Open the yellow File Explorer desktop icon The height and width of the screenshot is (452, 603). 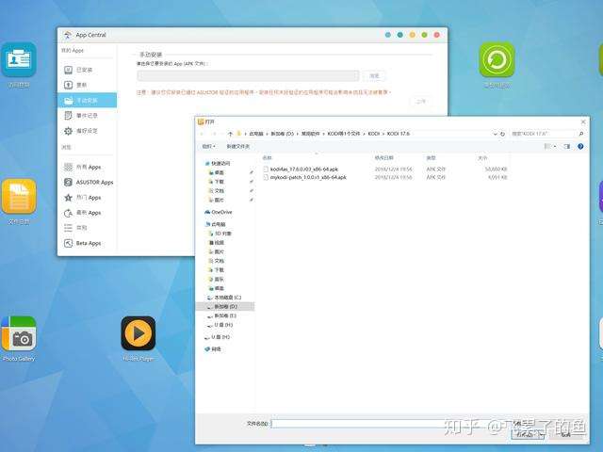pos(19,197)
